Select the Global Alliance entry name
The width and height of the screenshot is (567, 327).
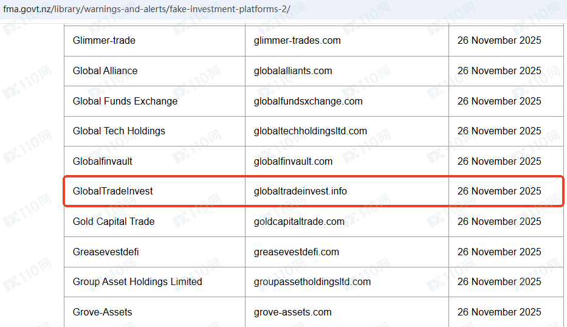pyautogui.click(x=105, y=71)
